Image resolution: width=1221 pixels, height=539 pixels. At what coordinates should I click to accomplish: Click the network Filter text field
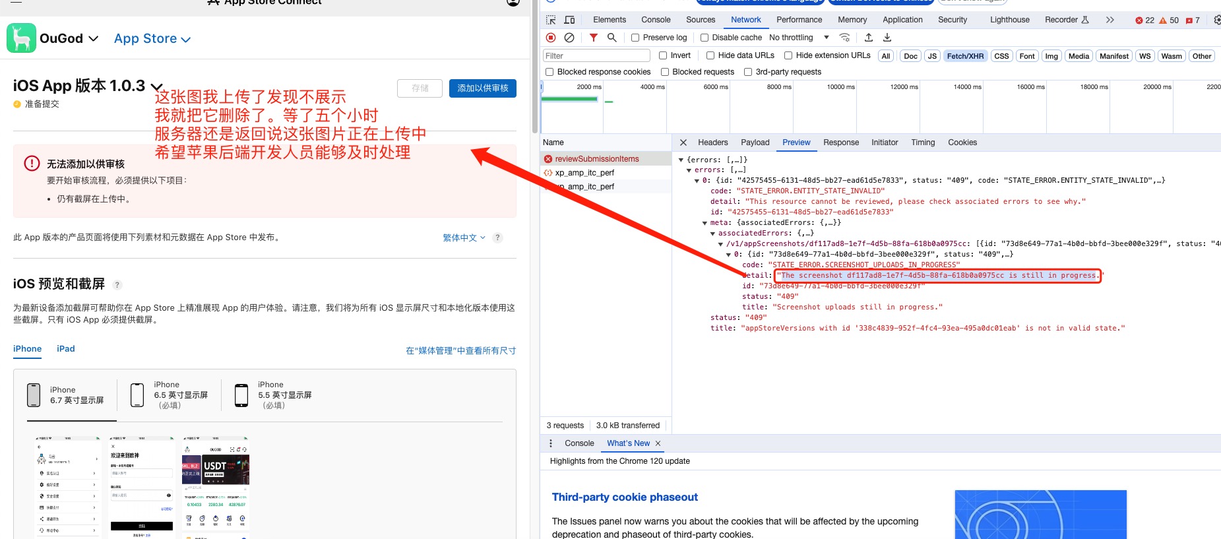(x=596, y=56)
